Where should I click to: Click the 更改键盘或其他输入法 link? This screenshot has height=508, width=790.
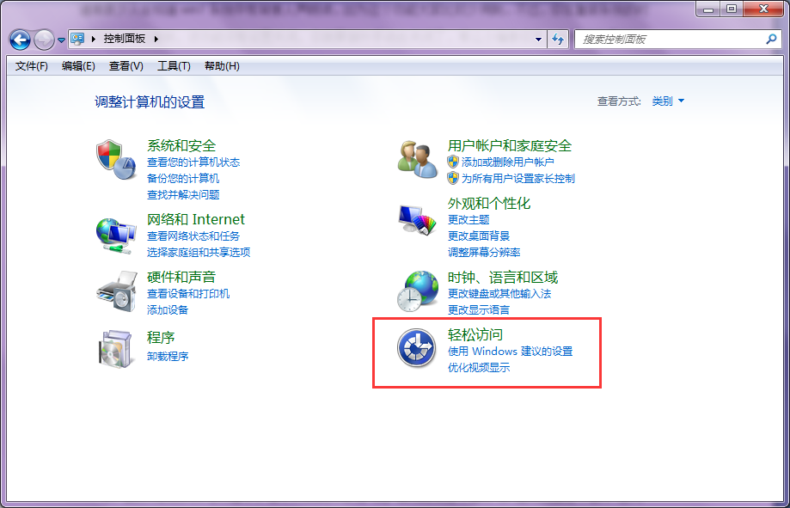499,294
